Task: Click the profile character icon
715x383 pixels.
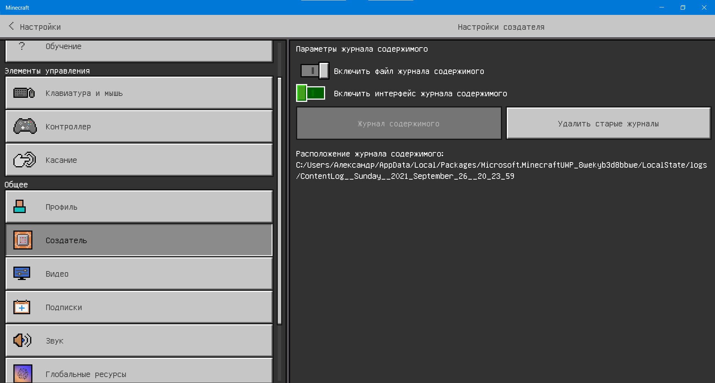Action: tap(20, 206)
